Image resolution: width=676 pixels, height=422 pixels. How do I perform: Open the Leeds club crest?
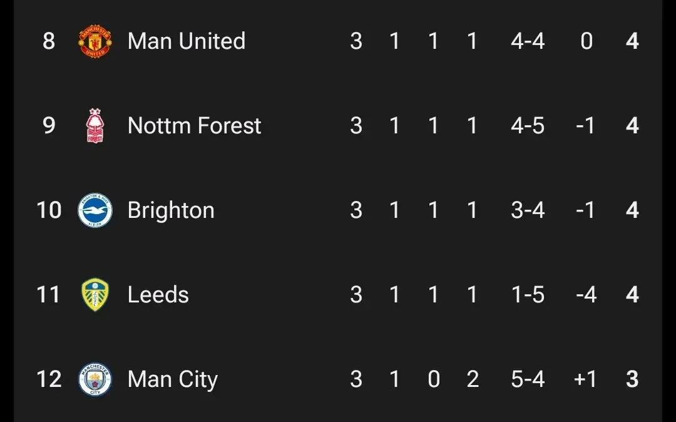[95, 295]
